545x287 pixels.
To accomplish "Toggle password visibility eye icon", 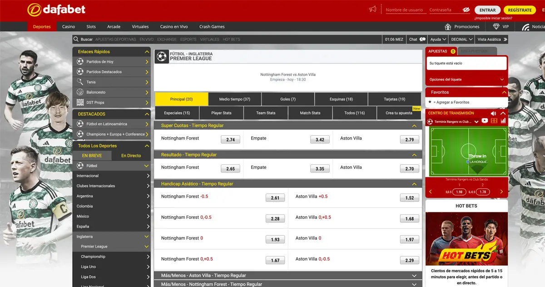I will (x=466, y=10).
